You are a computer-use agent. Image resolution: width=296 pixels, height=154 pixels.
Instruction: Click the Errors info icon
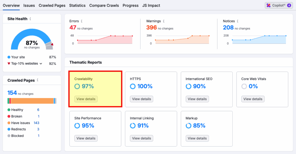click(82, 21)
